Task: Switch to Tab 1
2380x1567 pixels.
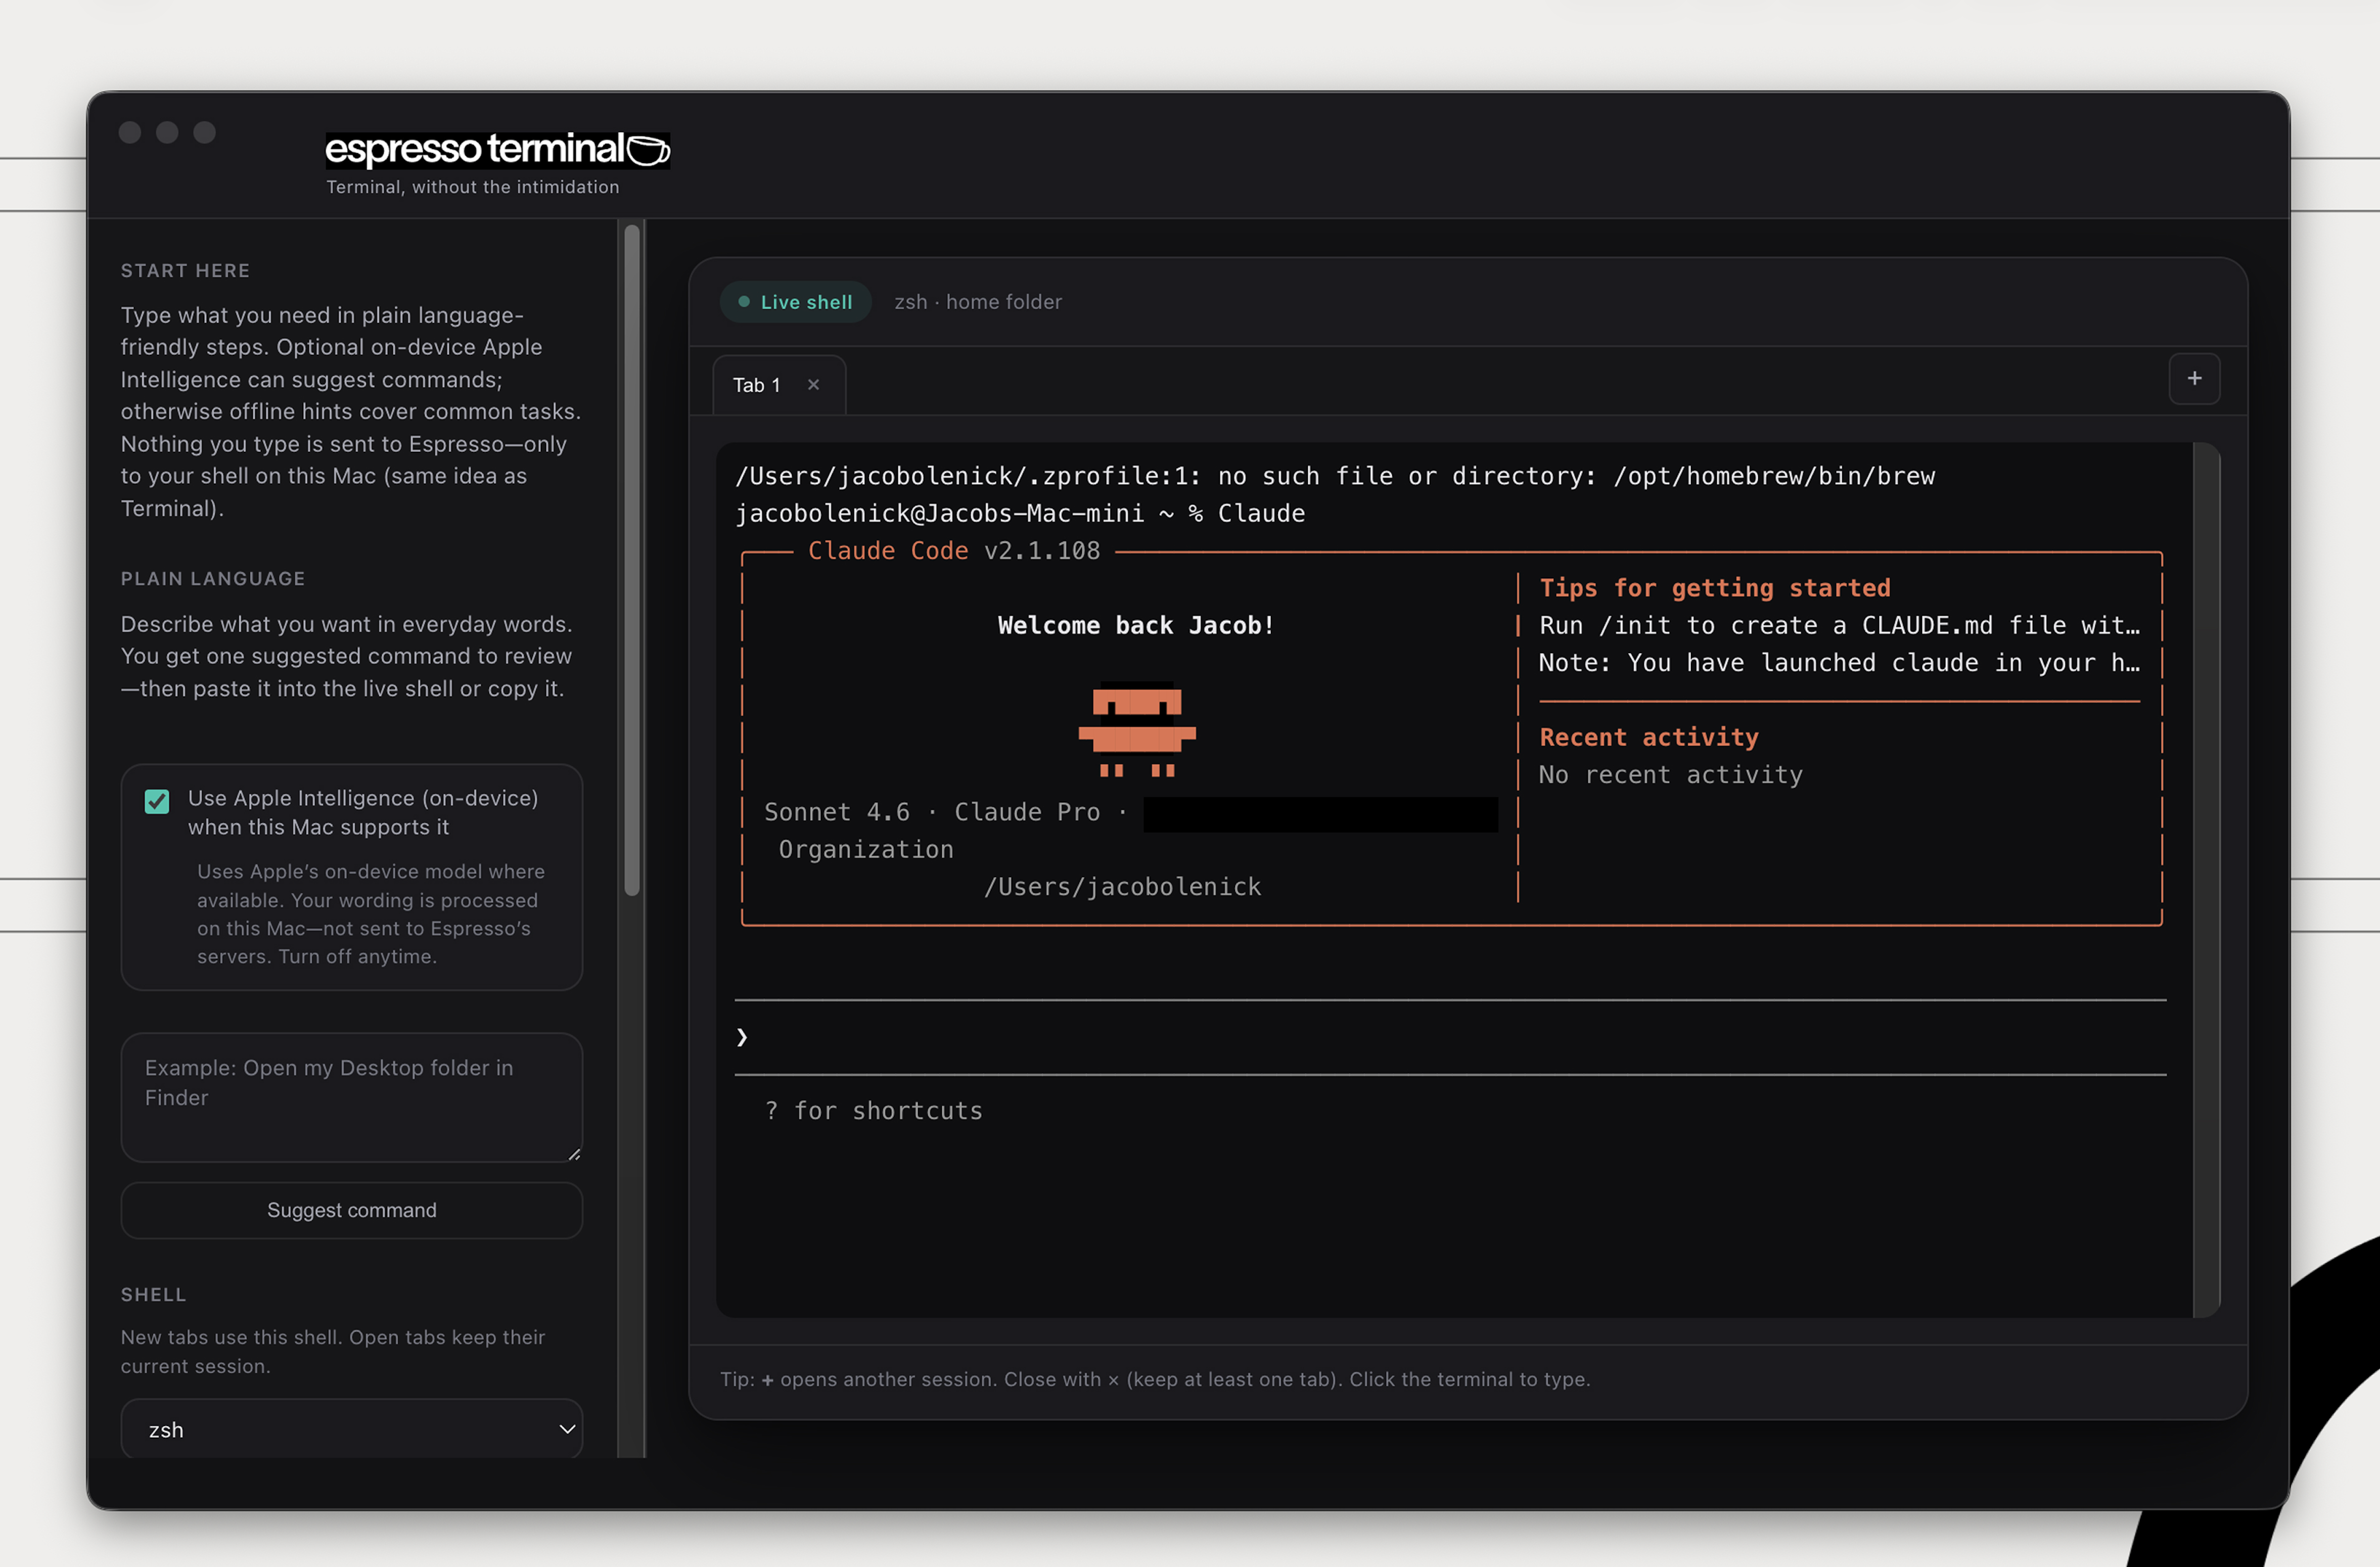Action: tap(757, 384)
